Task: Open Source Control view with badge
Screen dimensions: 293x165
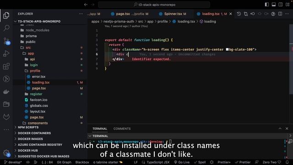Action: coord(6,41)
